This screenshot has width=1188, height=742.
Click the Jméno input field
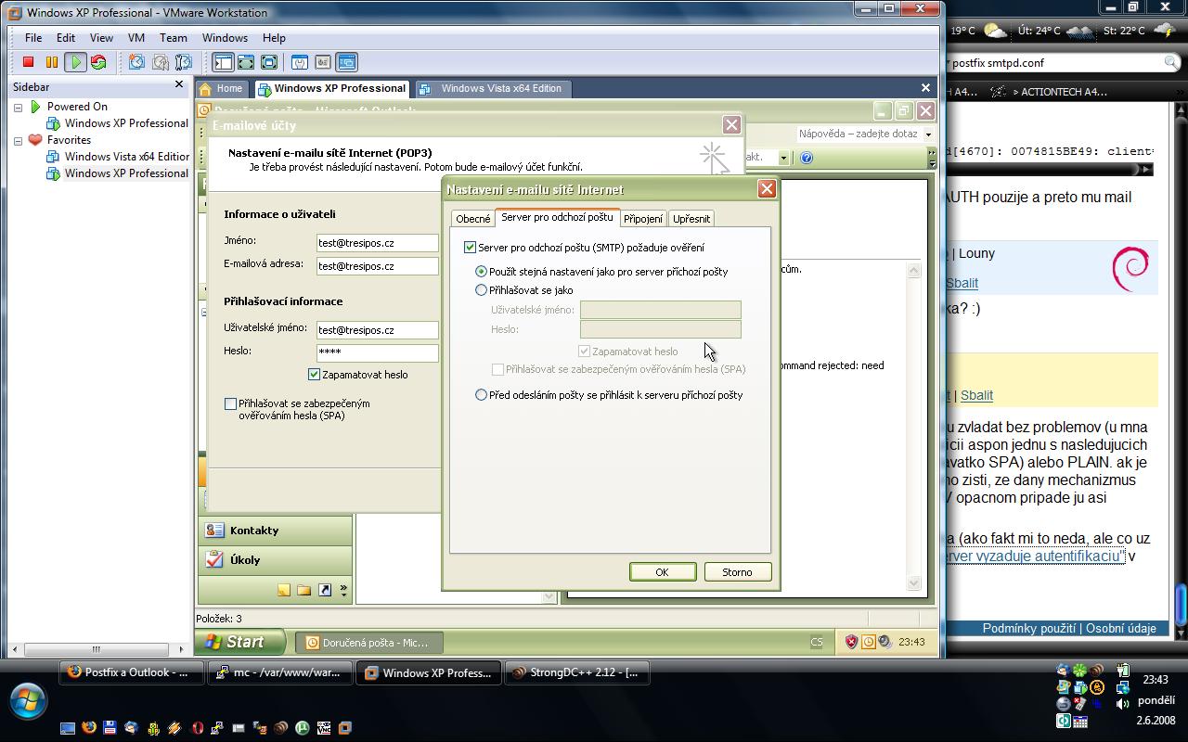[x=377, y=242]
